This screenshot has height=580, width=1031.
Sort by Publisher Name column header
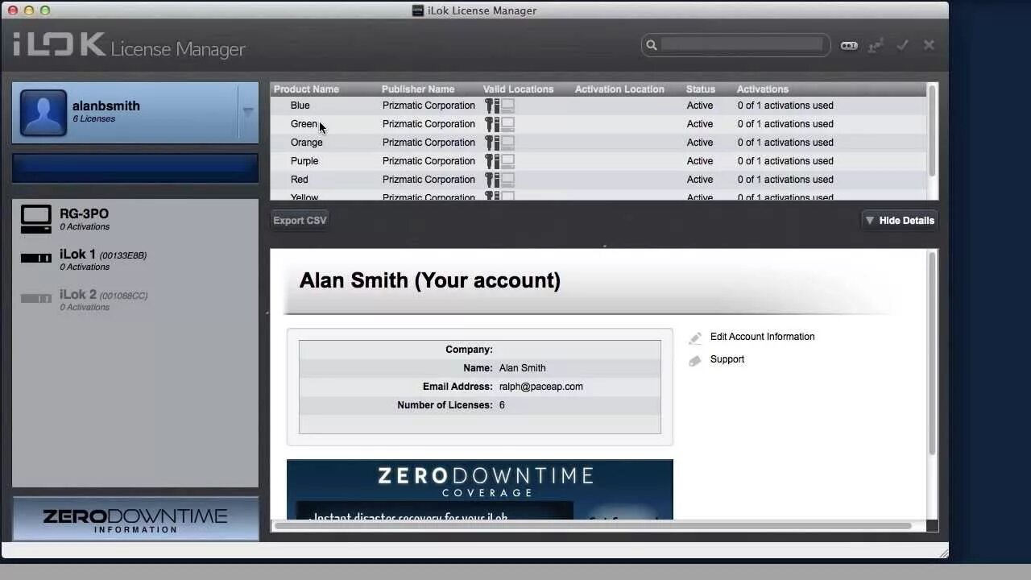click(418, 89)
